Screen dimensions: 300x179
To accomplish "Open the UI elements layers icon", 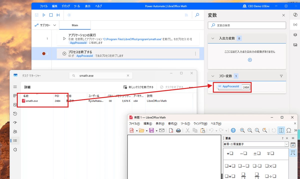I will click(295, 35).
